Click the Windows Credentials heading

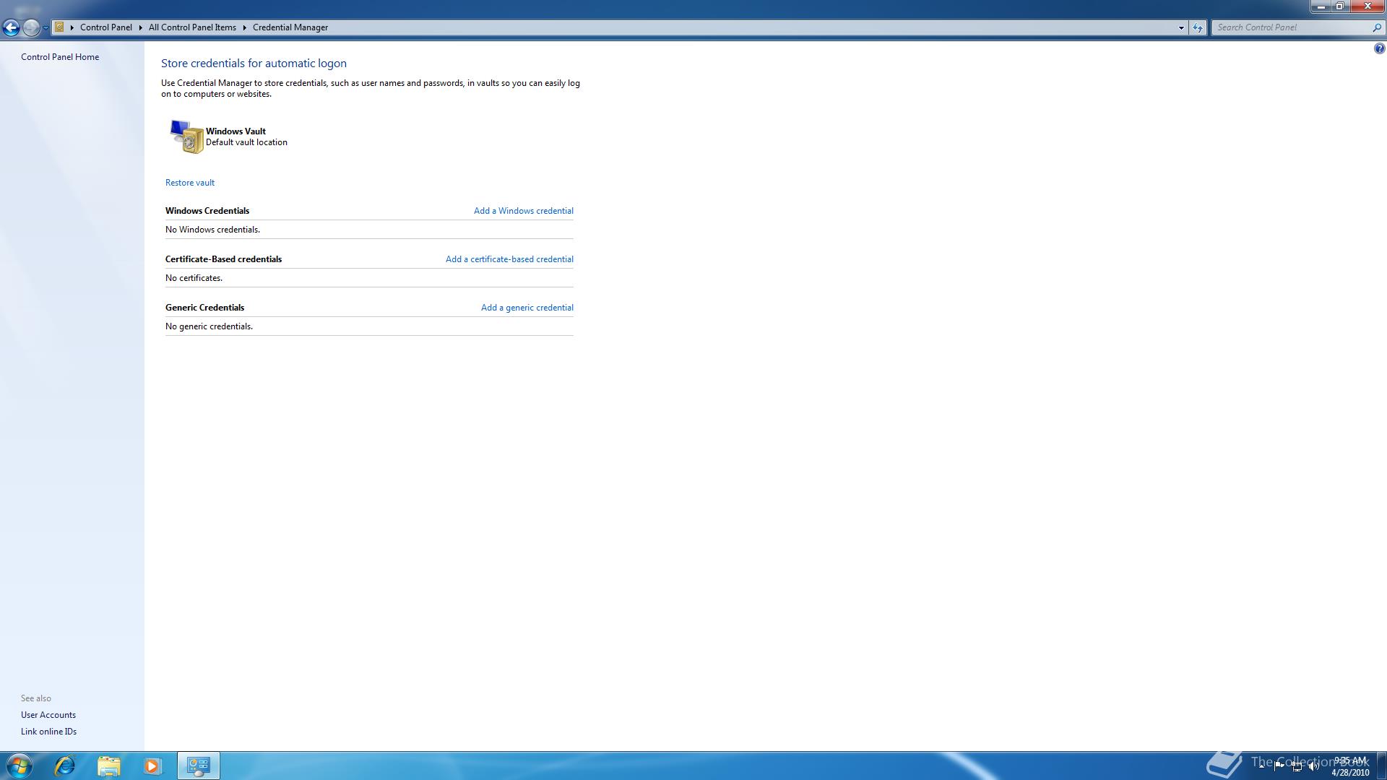click(x=207, y=211)
